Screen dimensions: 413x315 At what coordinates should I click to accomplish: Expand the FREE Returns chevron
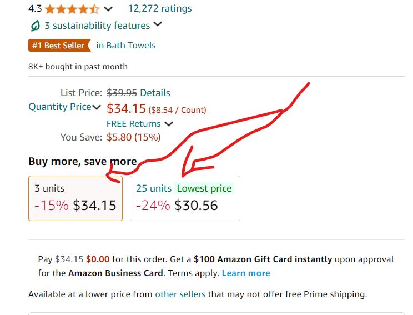[x=169, y=124]
